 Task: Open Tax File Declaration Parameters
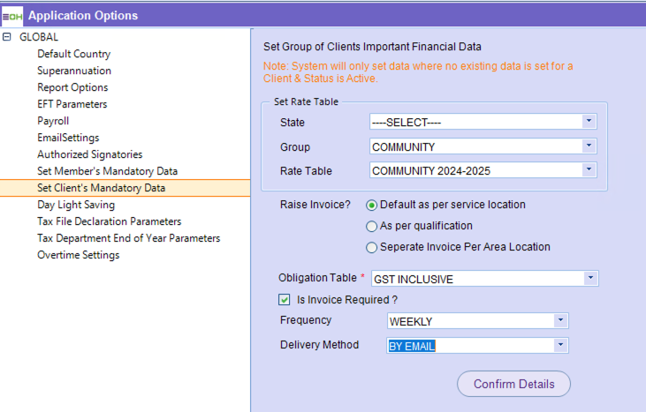coord(109,221)
